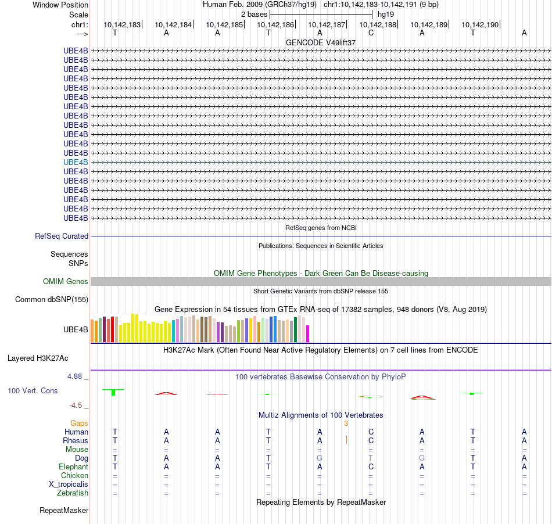Viewport: 552px width, 524px height.
Task: Select the Common dbSNP(155) track label
Action: pyautogui.click(x=51, y=300)
